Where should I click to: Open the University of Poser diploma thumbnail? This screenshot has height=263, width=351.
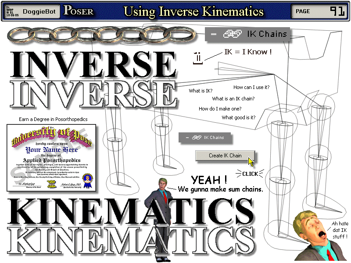pos(51,158)
